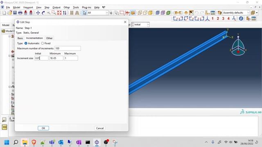Select the Magnify View tool

tap(48, 13)
